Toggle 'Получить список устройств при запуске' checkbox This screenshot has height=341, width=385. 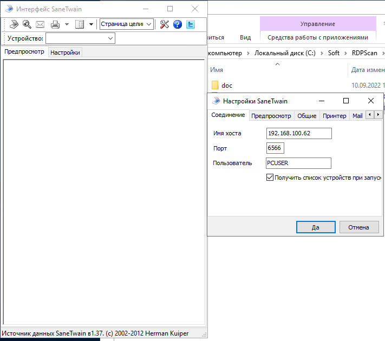pyautogui.click(x=270, y=178)
